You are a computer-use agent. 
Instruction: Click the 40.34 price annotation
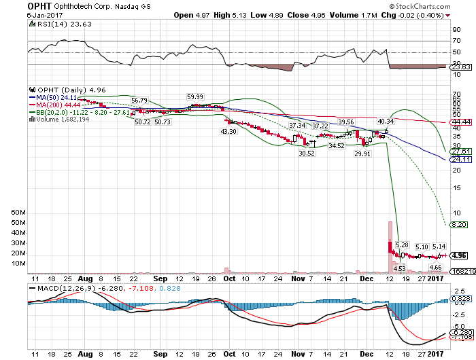pos(386,122)
